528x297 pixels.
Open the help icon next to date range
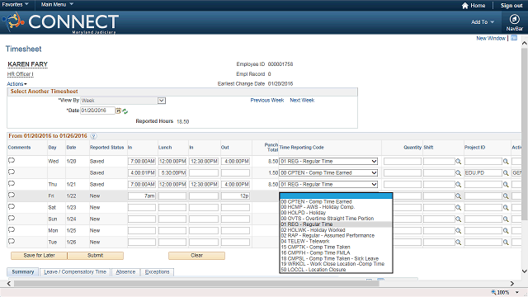coord(93,136)
